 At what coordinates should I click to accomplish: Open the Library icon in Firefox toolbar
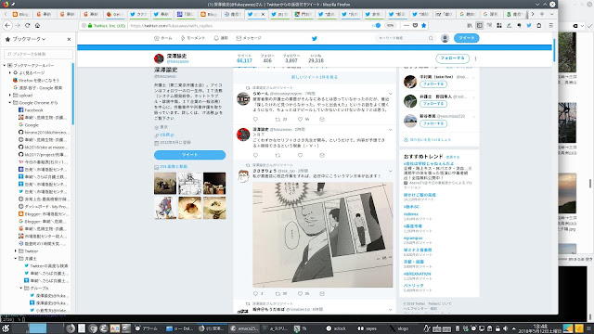click(x=470, y=25)
